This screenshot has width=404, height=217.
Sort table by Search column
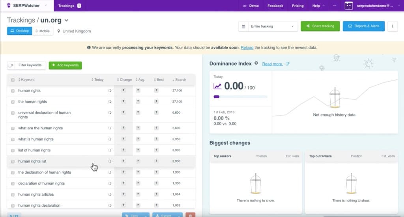point(179,80)
